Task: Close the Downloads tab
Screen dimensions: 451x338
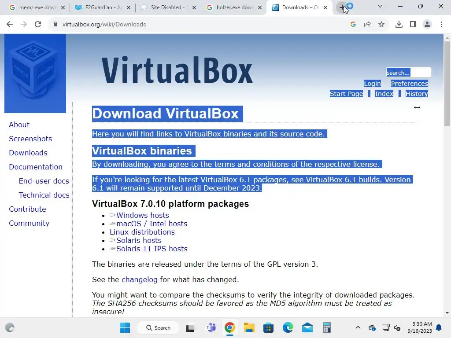Action: [325, 7]
